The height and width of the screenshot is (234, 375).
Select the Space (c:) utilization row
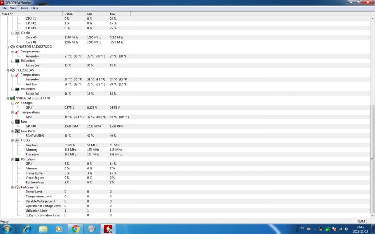[x=185, y=66]
